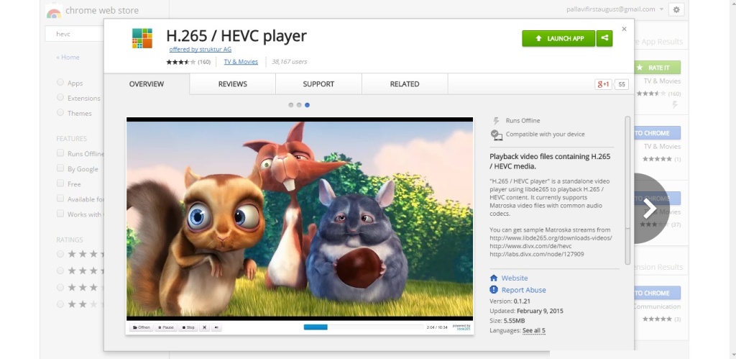Open the settings gear in the store header
The height and width of the screenshot is (359, 736).
(676, 9)
